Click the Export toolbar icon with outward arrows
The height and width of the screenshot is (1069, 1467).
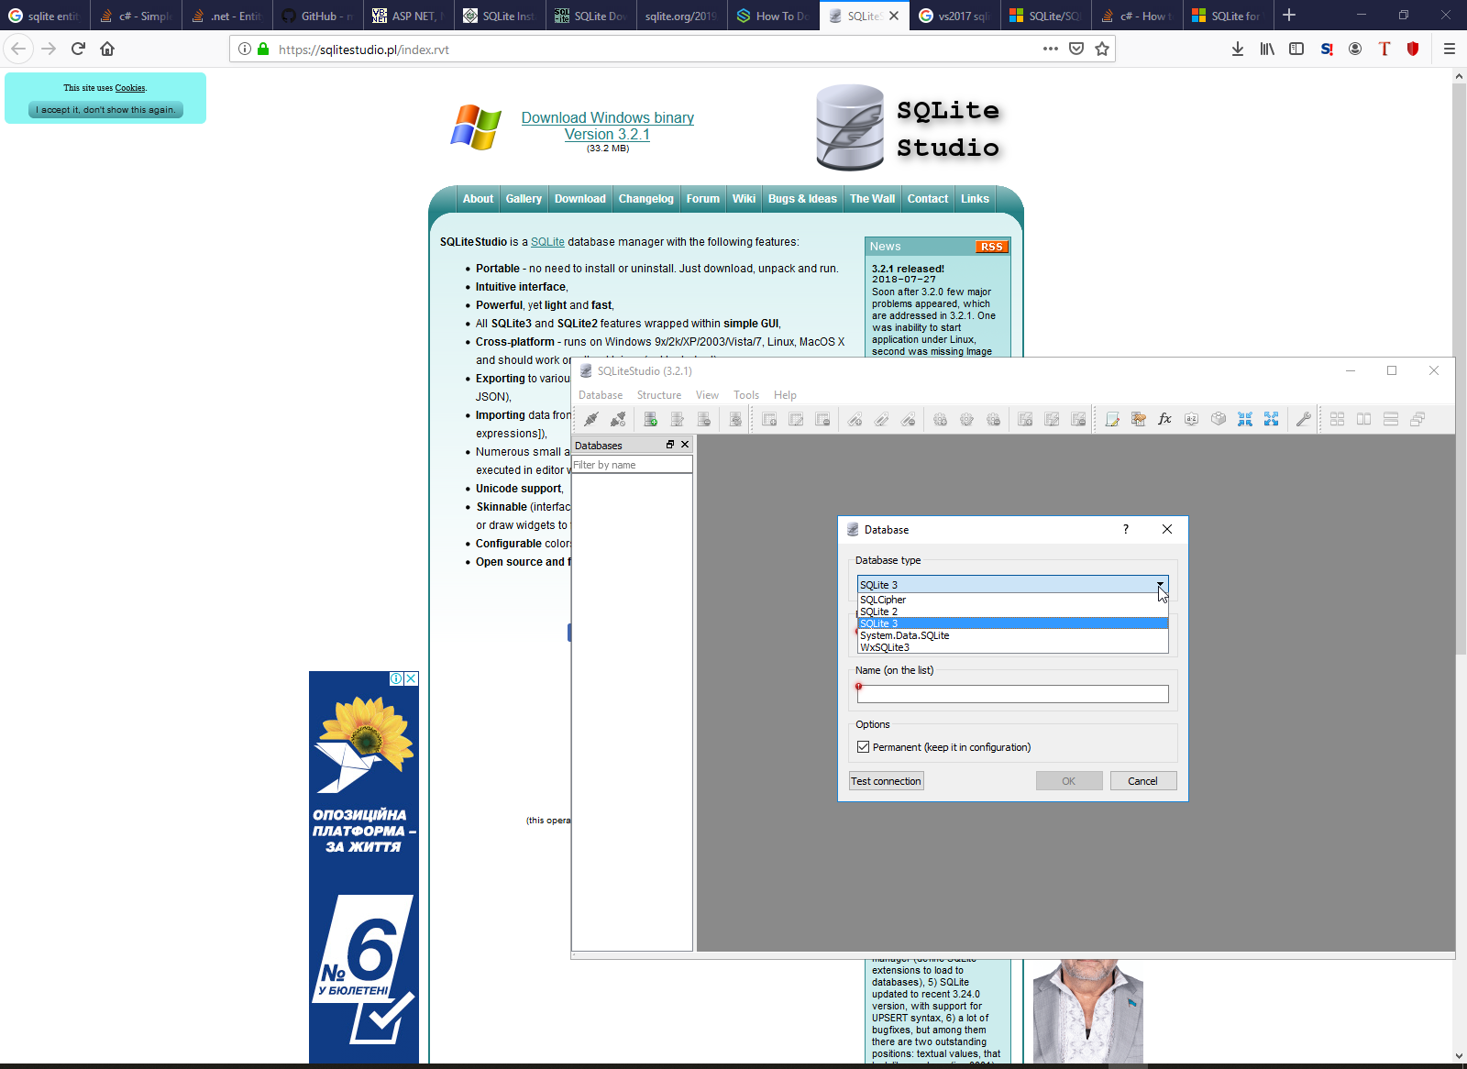tap(1272, 419)
